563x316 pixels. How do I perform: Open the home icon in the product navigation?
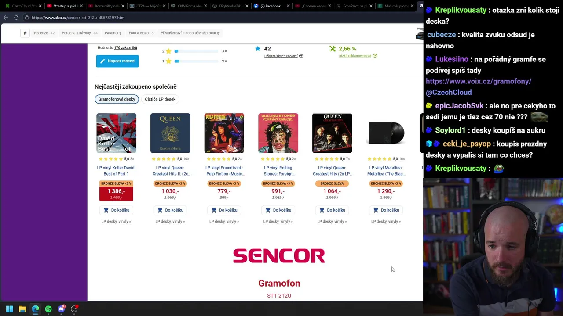(25, 33)
